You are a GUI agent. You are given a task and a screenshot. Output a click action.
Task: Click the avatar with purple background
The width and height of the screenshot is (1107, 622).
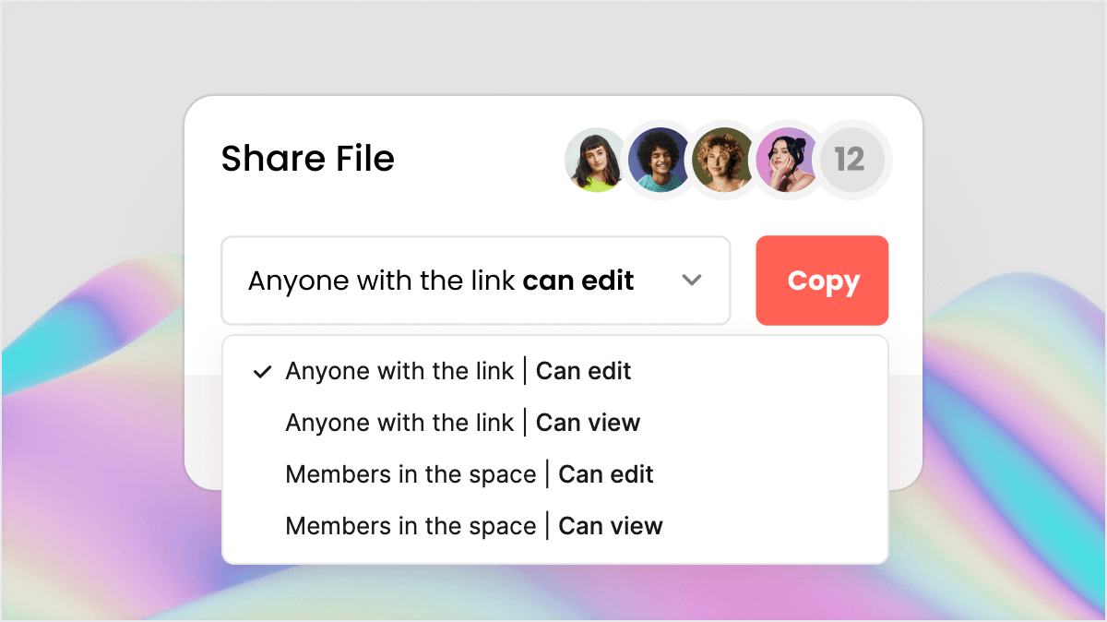[789, 160]
